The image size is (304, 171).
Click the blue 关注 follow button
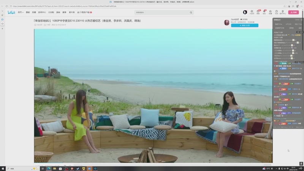[245, 25]
